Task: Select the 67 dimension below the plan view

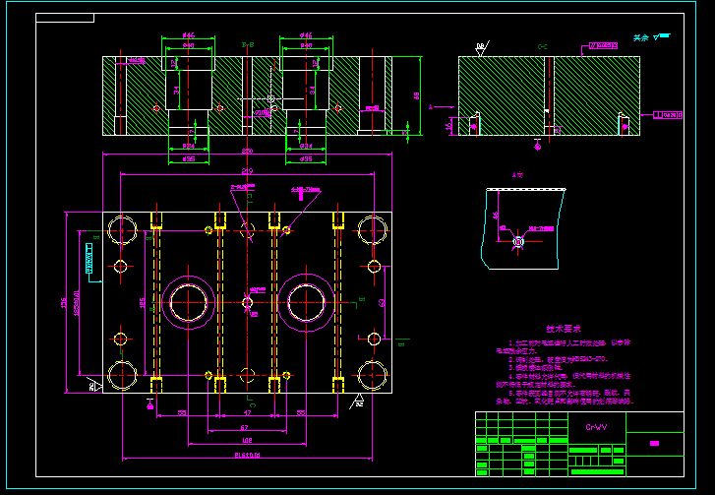Action: [245, 428]
